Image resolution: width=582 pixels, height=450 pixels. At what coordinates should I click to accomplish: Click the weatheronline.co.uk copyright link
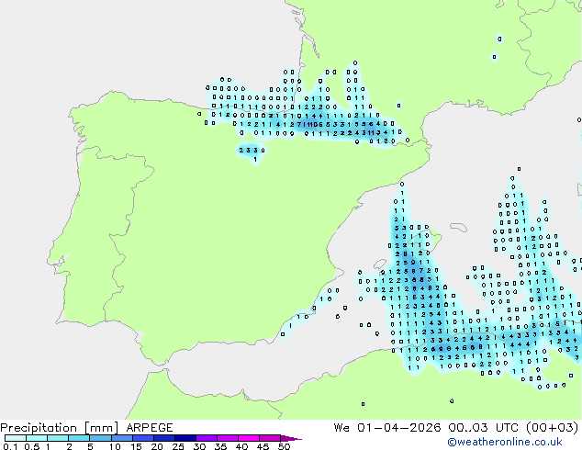pos(504,442)
